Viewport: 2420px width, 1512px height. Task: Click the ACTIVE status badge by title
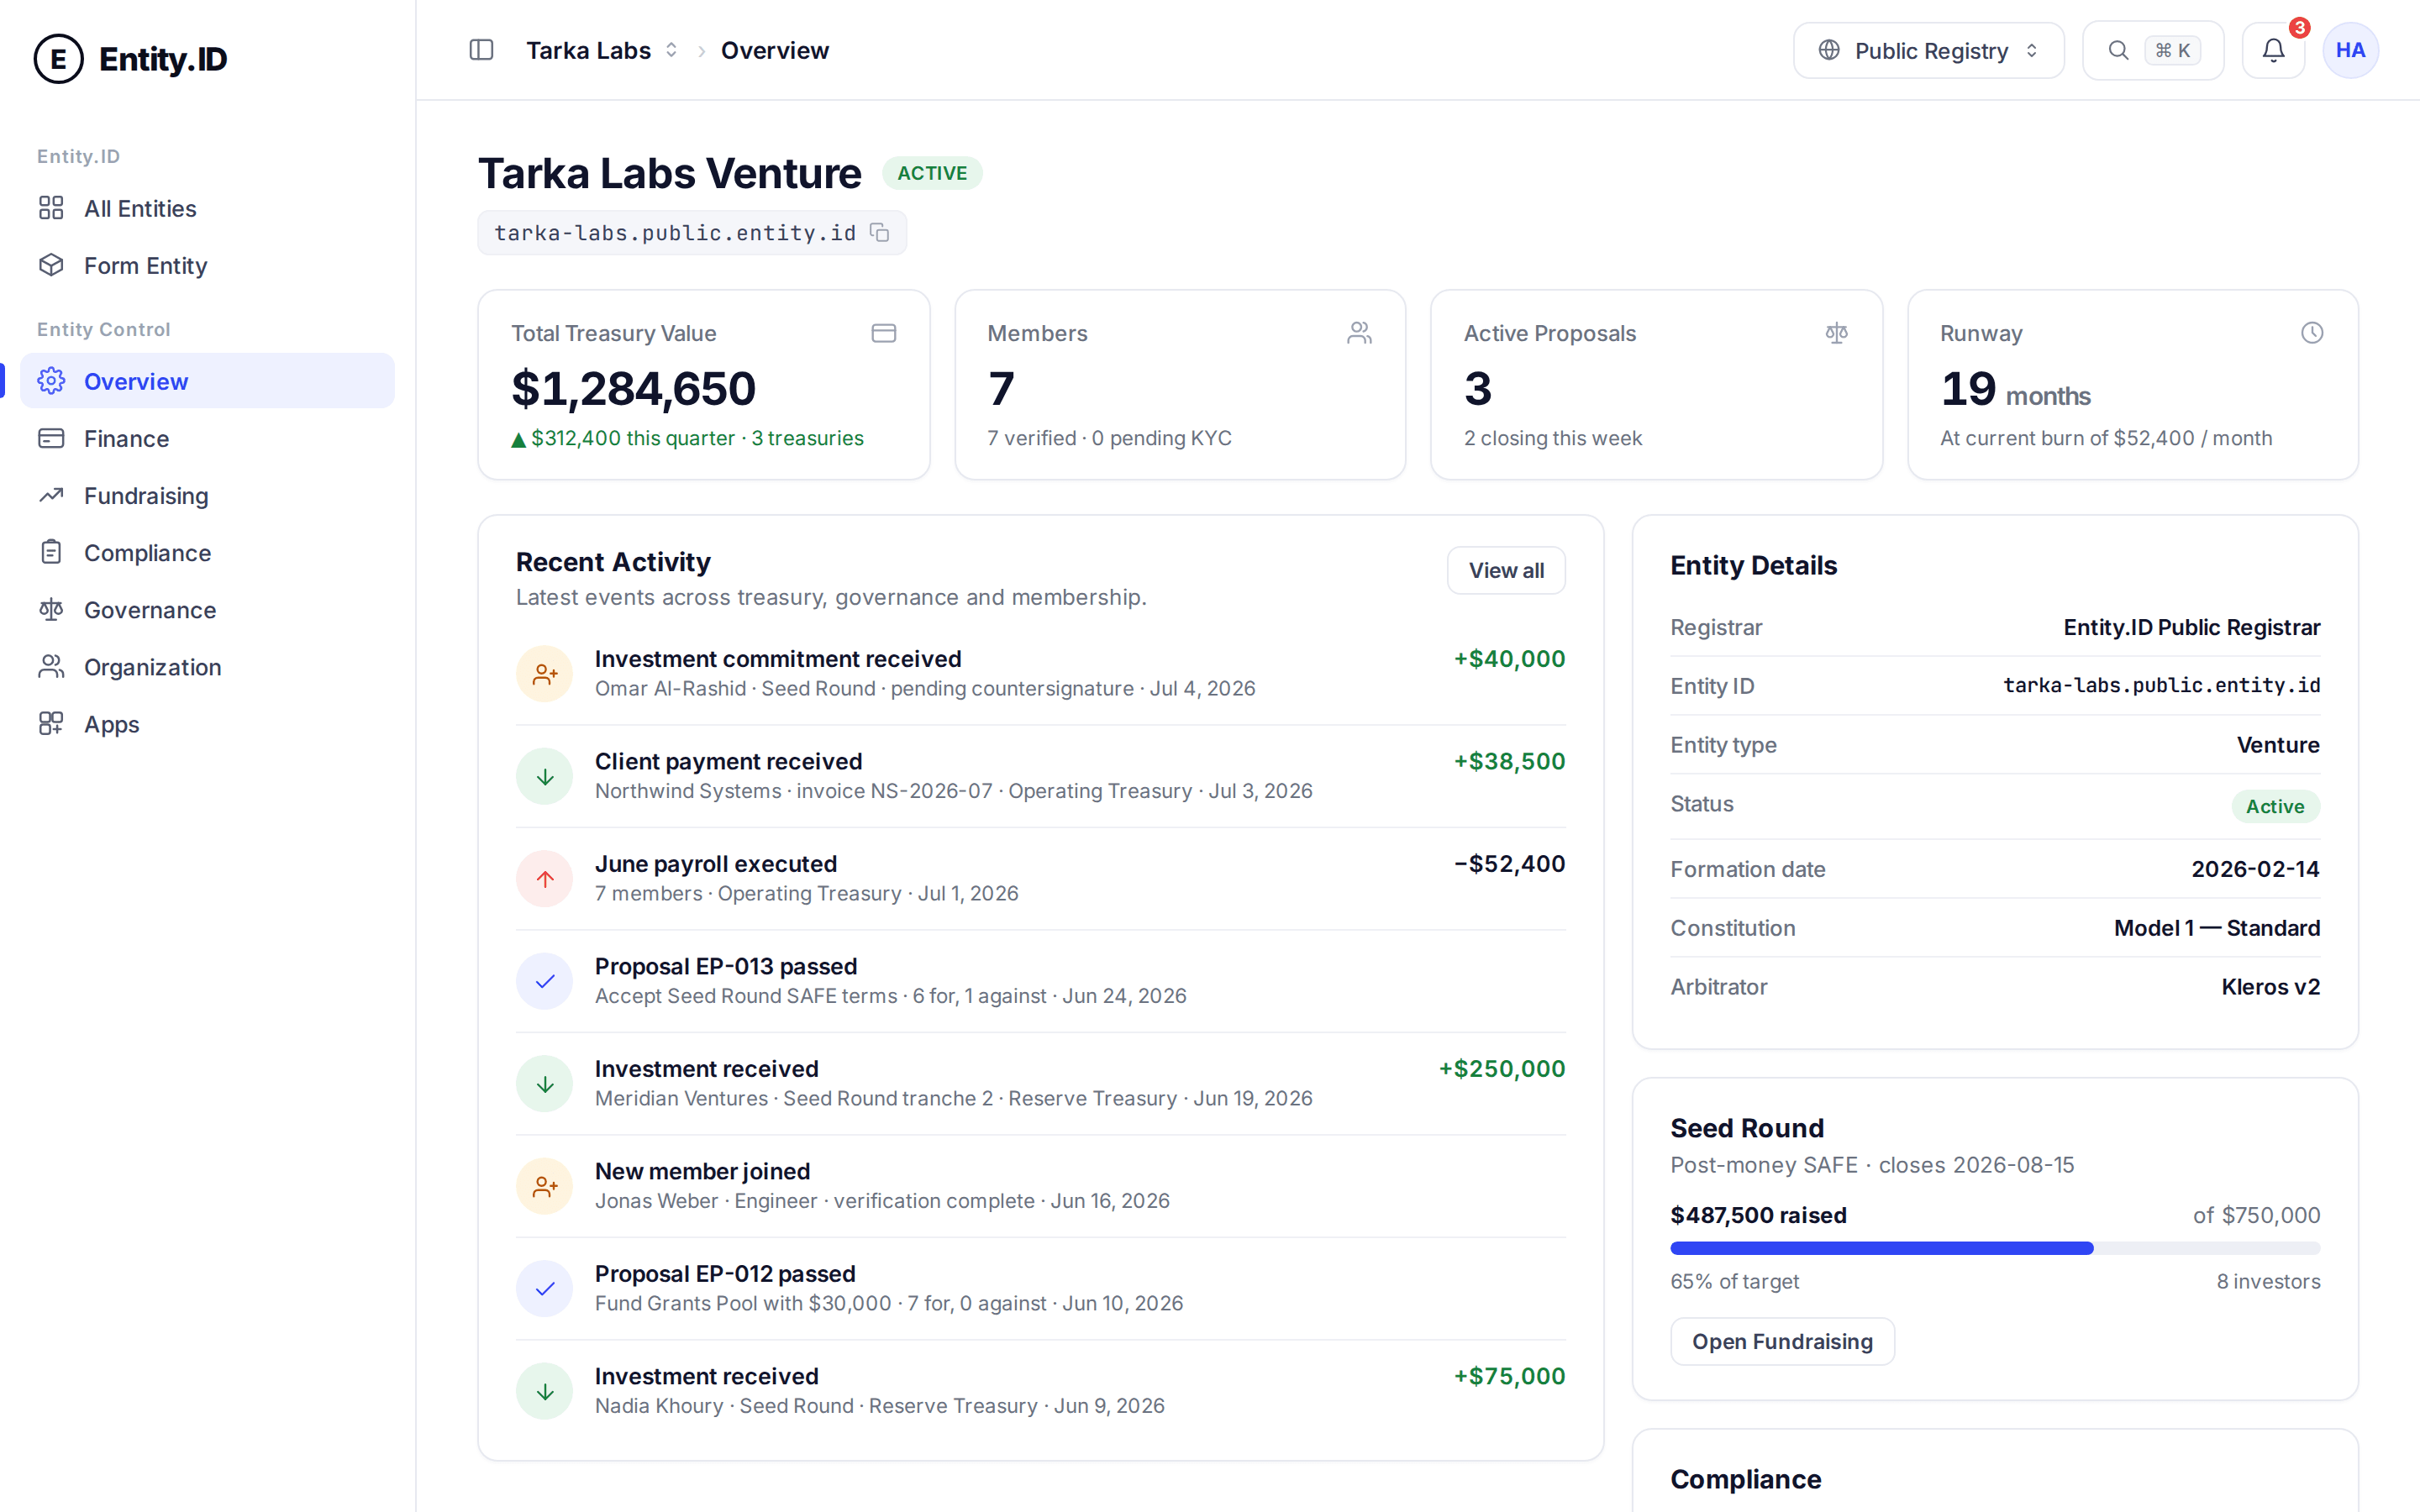click(x=932, y=173)
